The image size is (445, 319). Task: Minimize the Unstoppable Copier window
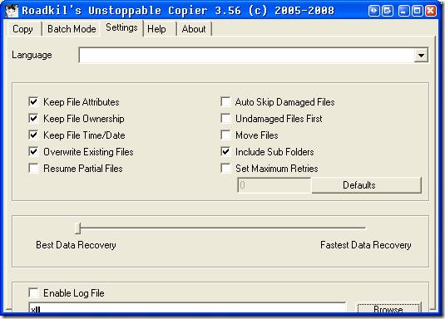pos(404,11)
